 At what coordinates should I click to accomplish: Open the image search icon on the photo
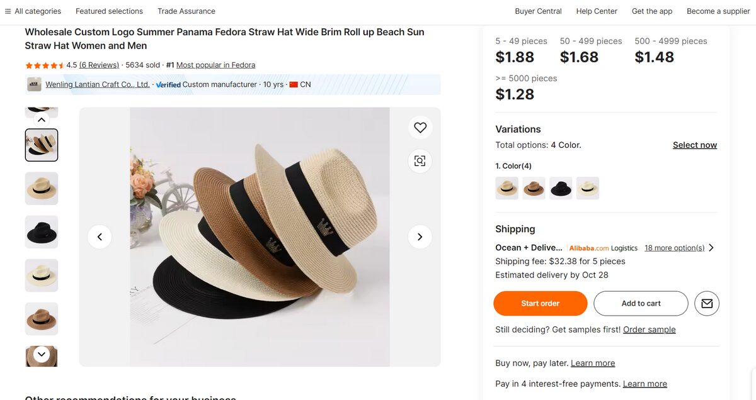pos(420,161)
